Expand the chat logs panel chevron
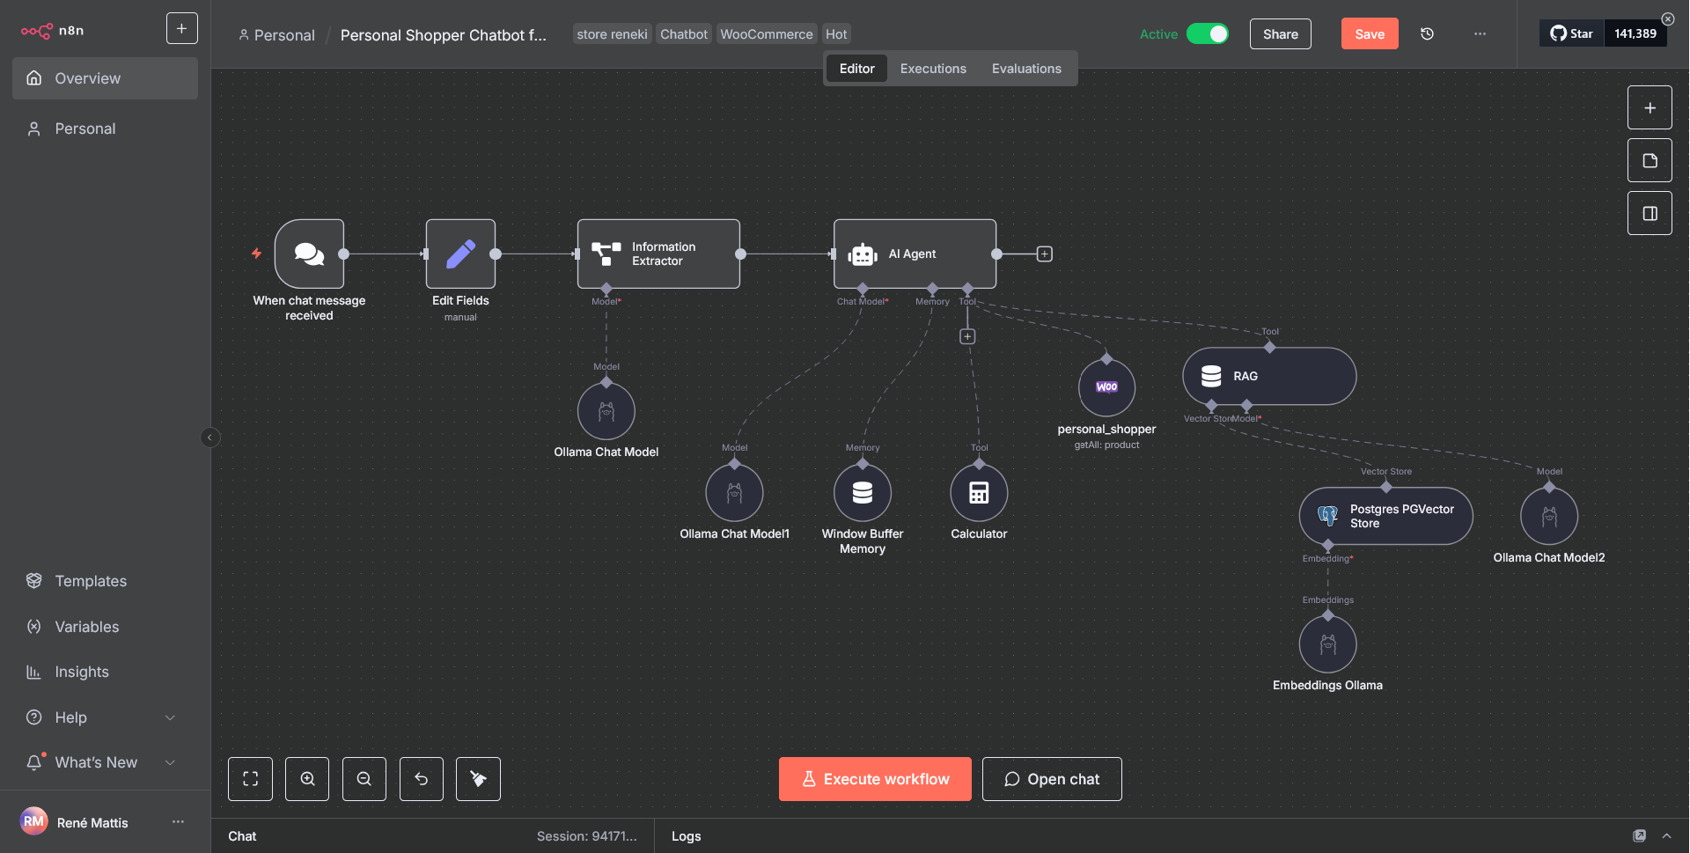 click(x=1666, y=836)
